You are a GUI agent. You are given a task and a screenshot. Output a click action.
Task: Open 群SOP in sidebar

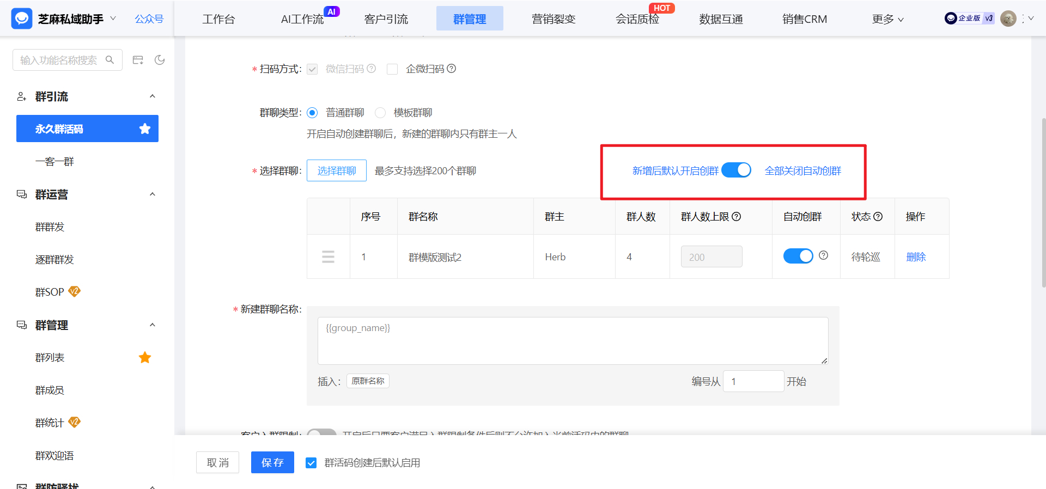tap(50, 292)
